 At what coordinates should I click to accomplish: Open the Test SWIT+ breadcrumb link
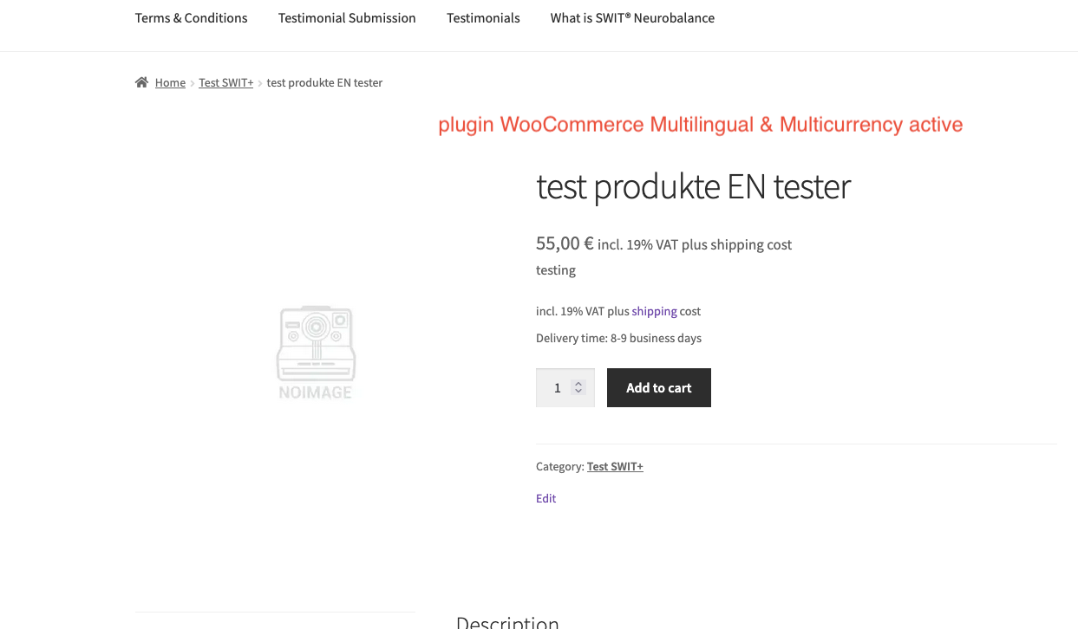pyautogui.click(x=226, y=83)
